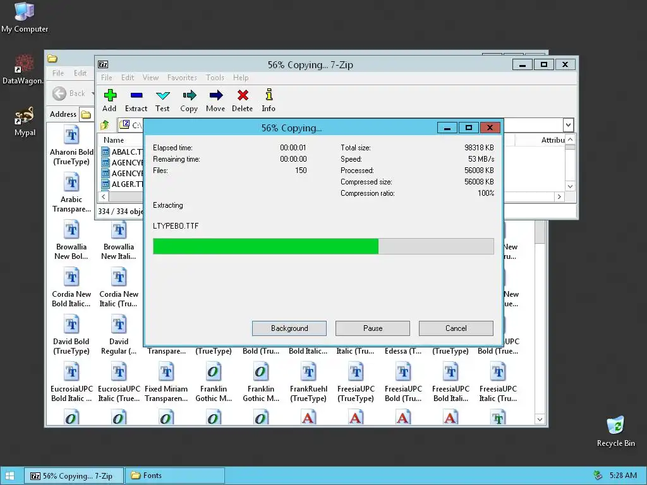
Task: Click the up-folder arrow icon in 7-Zip
Action: pyautogui.click(x=105, y=124)
